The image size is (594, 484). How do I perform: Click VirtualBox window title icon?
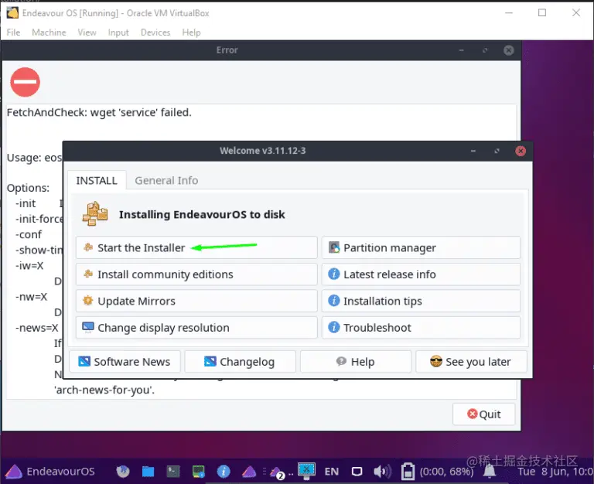coord(12,13)
